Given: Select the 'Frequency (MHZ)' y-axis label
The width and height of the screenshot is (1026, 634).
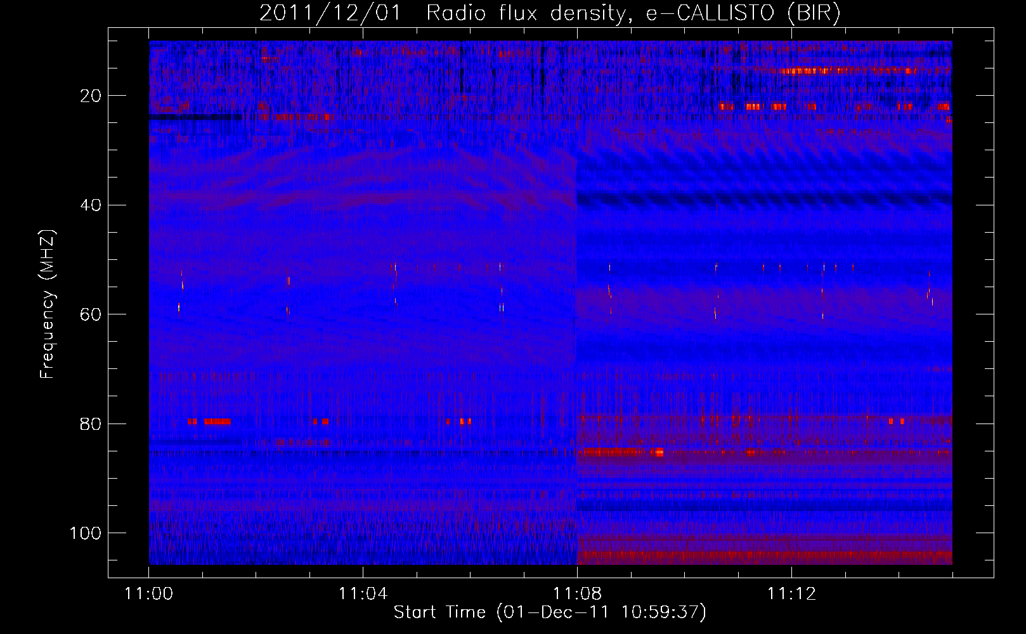Looking at the screenshot, I should [x=48, y=304].
